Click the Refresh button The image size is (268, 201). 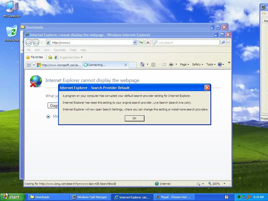141,43
